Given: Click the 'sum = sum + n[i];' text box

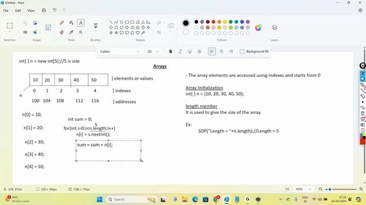Looking at the screenshot, I should point(109,150).
